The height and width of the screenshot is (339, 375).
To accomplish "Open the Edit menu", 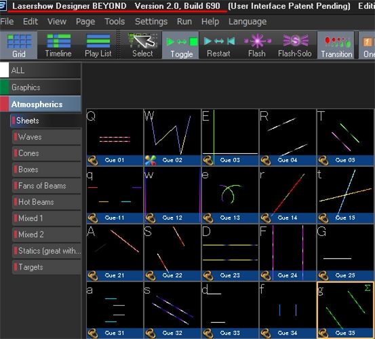I will click(x=31, y=22).
